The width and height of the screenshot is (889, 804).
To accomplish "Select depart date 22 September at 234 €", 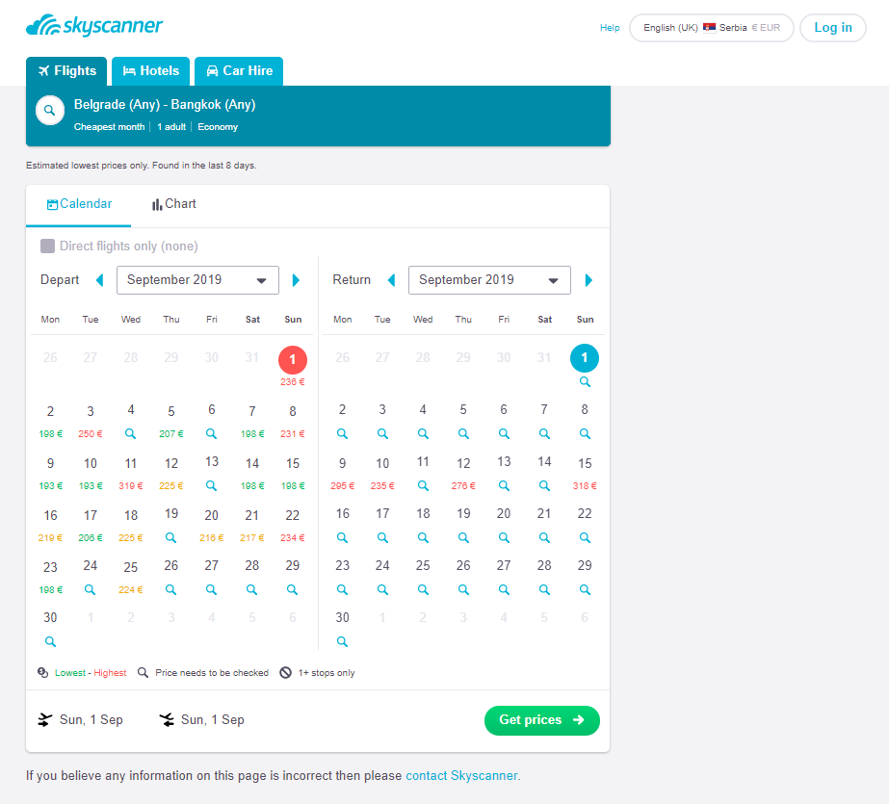I will (x=293, y=526).
